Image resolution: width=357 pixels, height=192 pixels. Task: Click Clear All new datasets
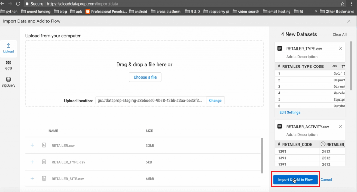pyautogui.click(x=339, y=35)
